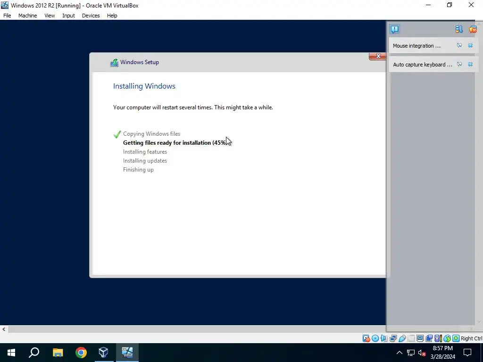Disable future Mouse integration notifications
Screen dimensions: 483x362
459,46
